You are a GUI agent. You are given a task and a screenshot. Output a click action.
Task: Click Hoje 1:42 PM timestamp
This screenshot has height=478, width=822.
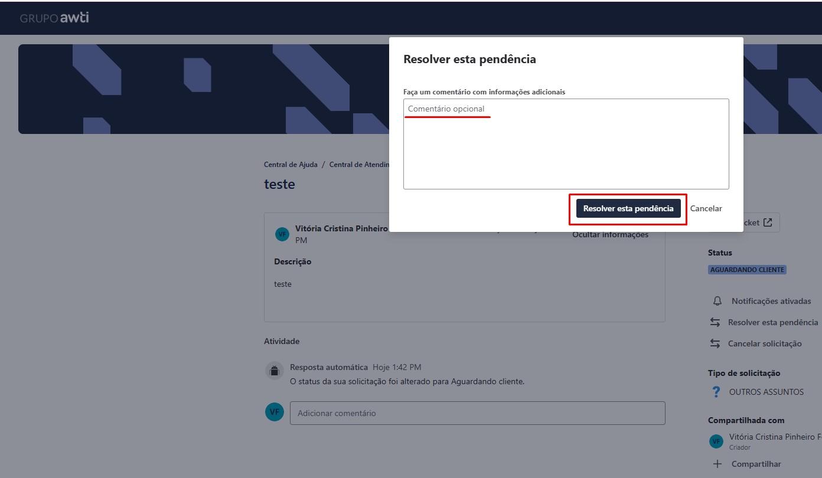(397, 367)
